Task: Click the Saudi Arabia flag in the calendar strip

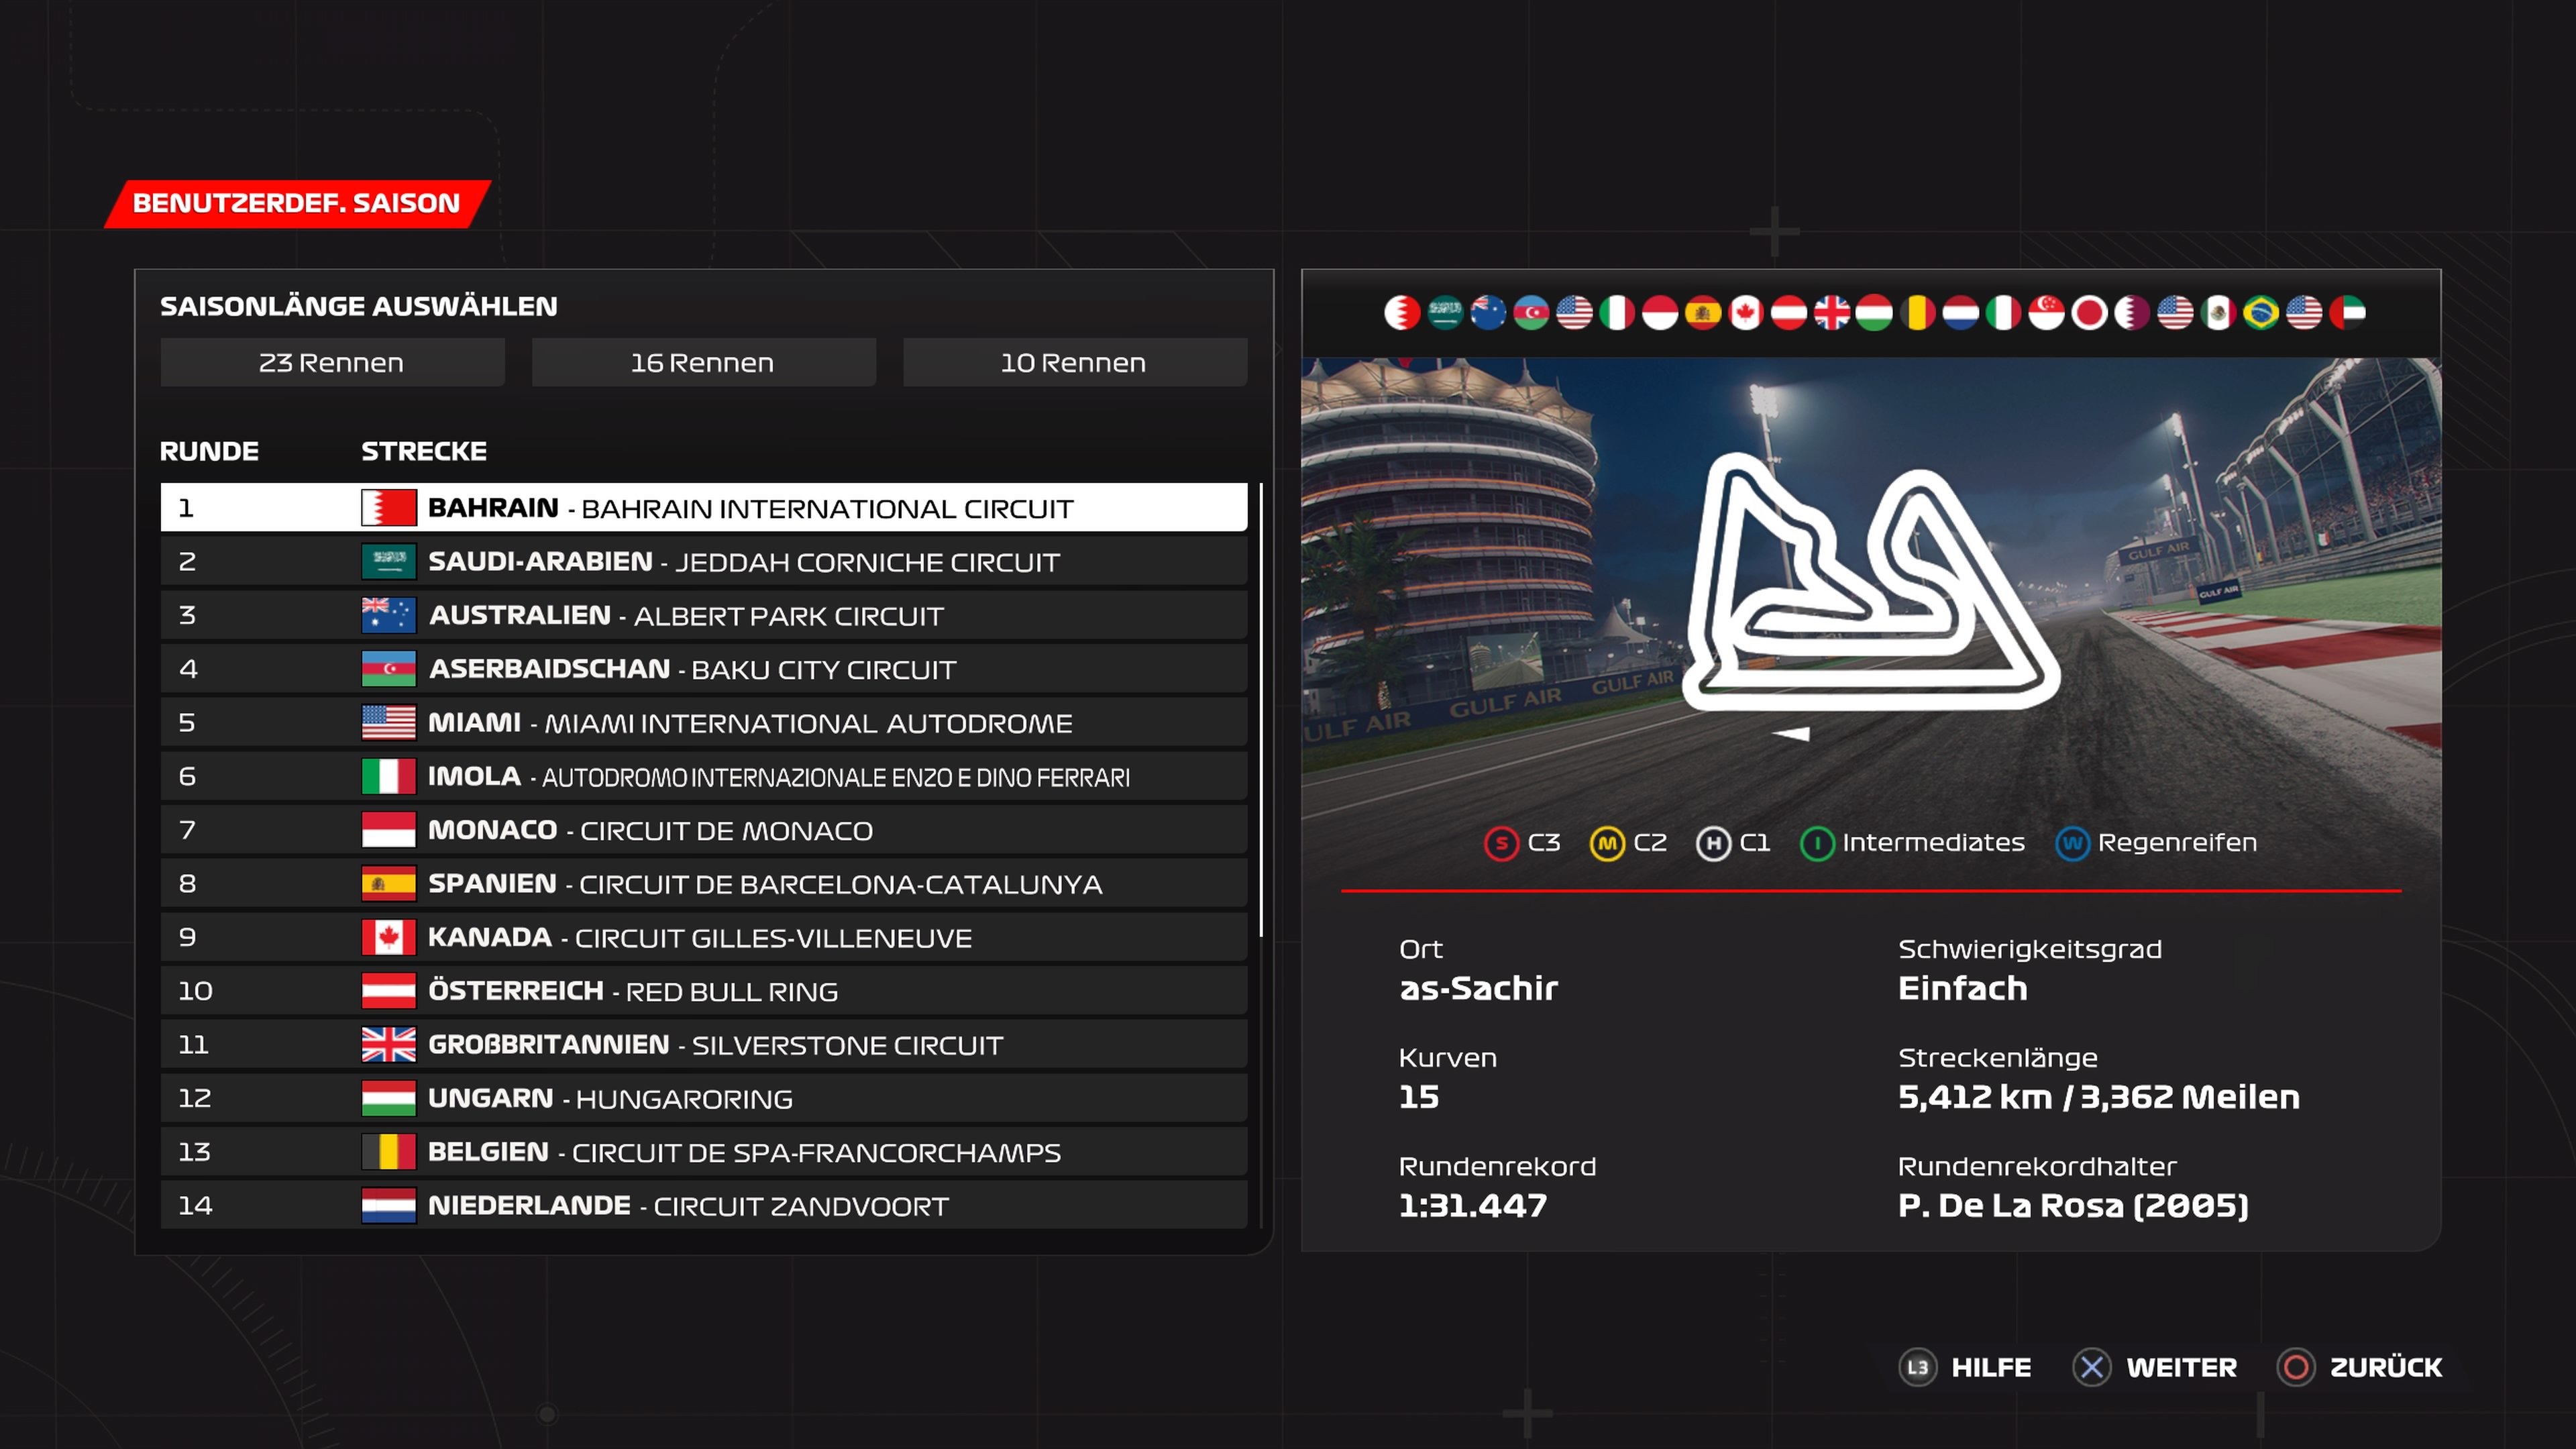Action: (x=1445, y=313)
